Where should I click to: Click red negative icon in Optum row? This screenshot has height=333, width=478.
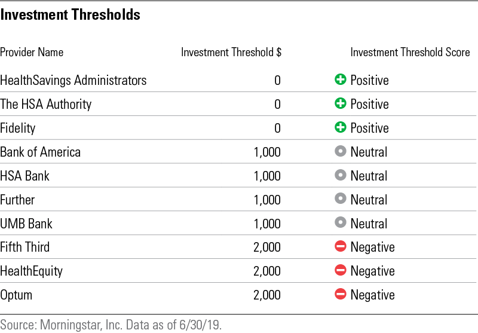341,295
